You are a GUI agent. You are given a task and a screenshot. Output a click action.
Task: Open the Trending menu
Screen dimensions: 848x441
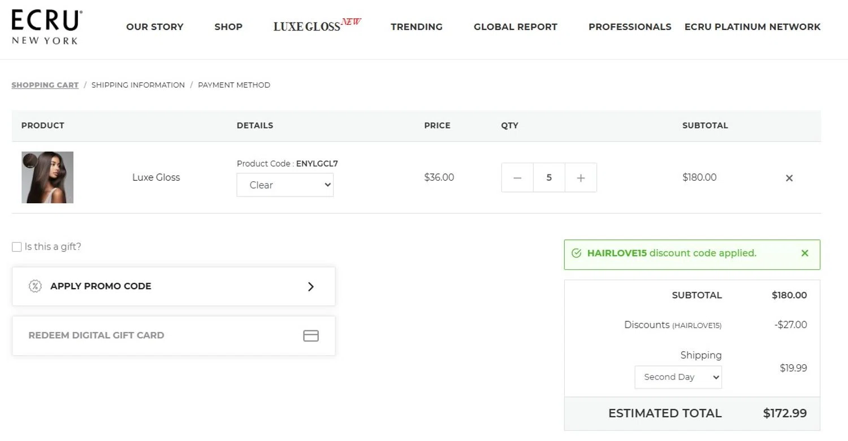417,27
